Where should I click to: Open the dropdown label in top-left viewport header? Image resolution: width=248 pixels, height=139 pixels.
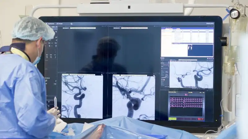click(x=66, y=28)
